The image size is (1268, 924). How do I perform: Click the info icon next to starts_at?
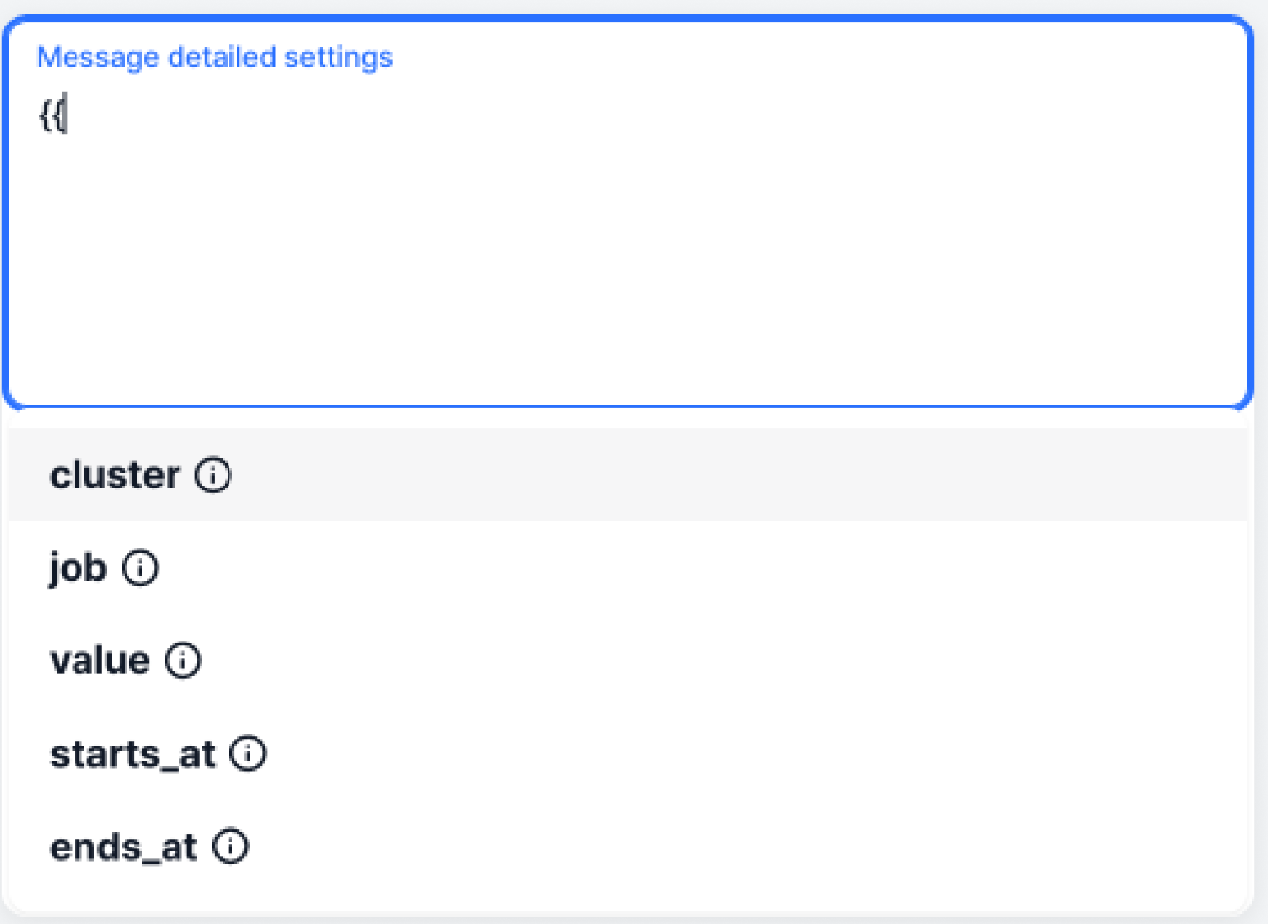pyautogui.click(x=248, y=754)
